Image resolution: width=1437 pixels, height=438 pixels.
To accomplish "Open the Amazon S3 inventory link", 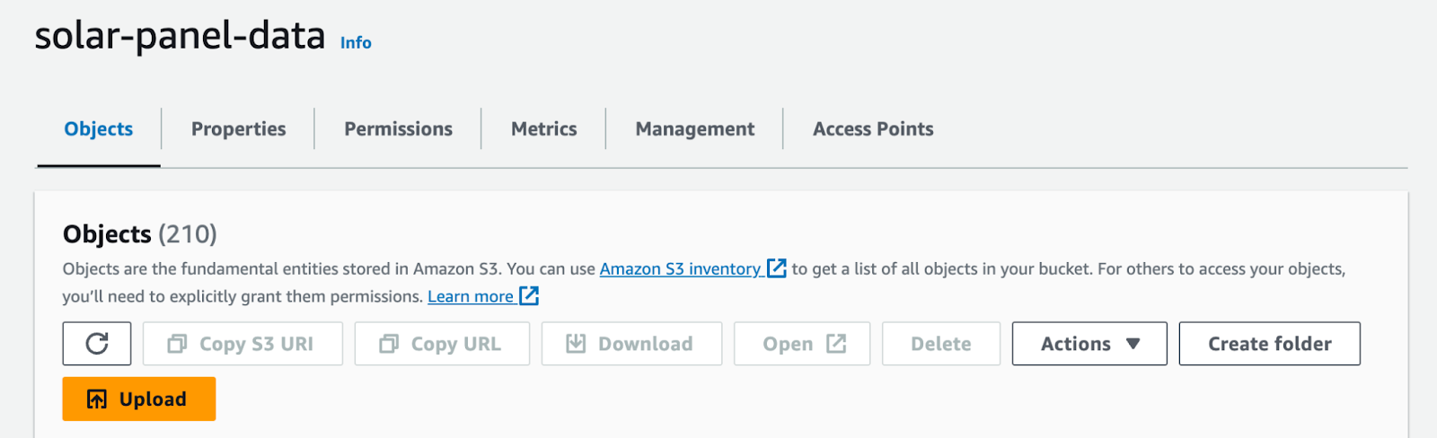I will pos(680,269).
